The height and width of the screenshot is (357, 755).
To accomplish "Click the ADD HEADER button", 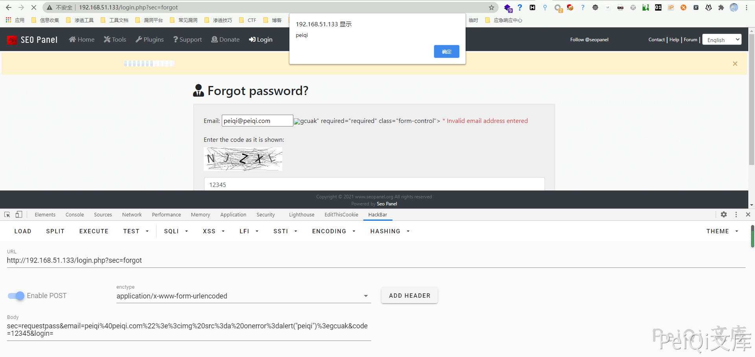I will click(409, 296).
